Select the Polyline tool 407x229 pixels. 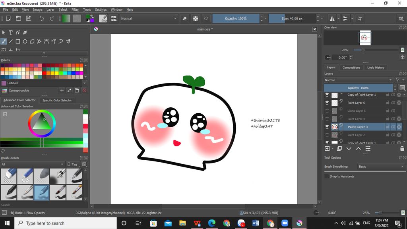39,41
